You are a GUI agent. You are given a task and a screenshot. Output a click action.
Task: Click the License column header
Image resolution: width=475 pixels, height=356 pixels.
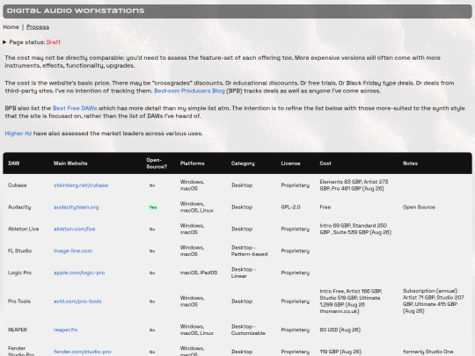[x=290, y=163]
